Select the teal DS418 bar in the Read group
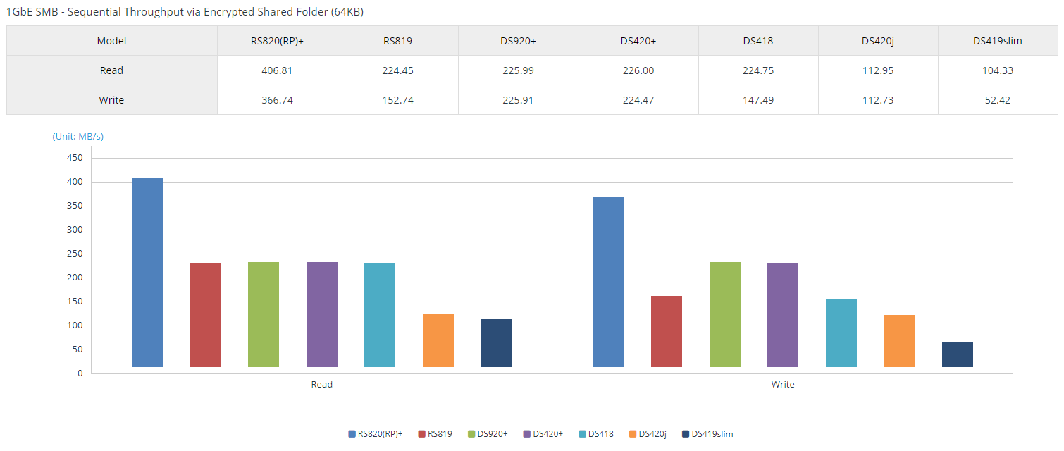The image size is (1064, 451). pos(380,315)
